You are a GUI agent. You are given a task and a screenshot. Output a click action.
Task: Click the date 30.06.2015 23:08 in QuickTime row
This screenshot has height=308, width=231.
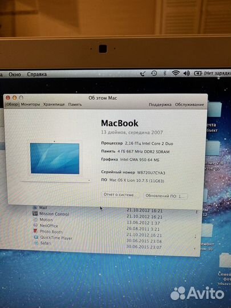click(144, 241)
